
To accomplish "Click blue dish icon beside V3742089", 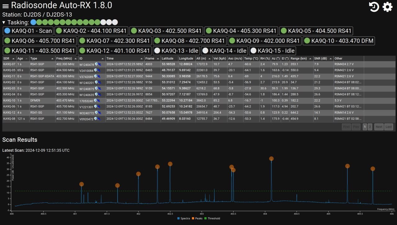I will point(99,76).
